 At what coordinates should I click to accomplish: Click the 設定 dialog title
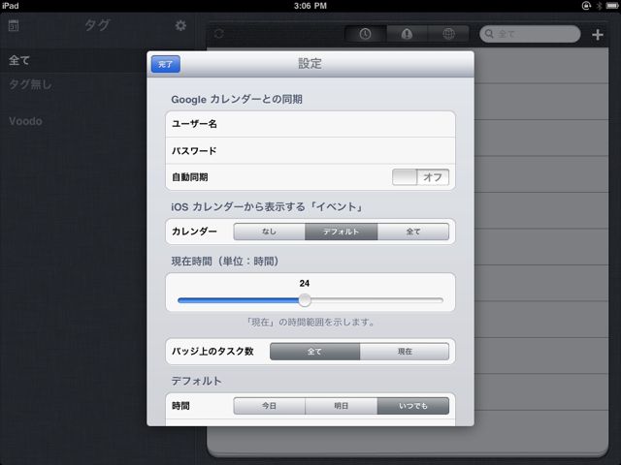coord(310,63)
